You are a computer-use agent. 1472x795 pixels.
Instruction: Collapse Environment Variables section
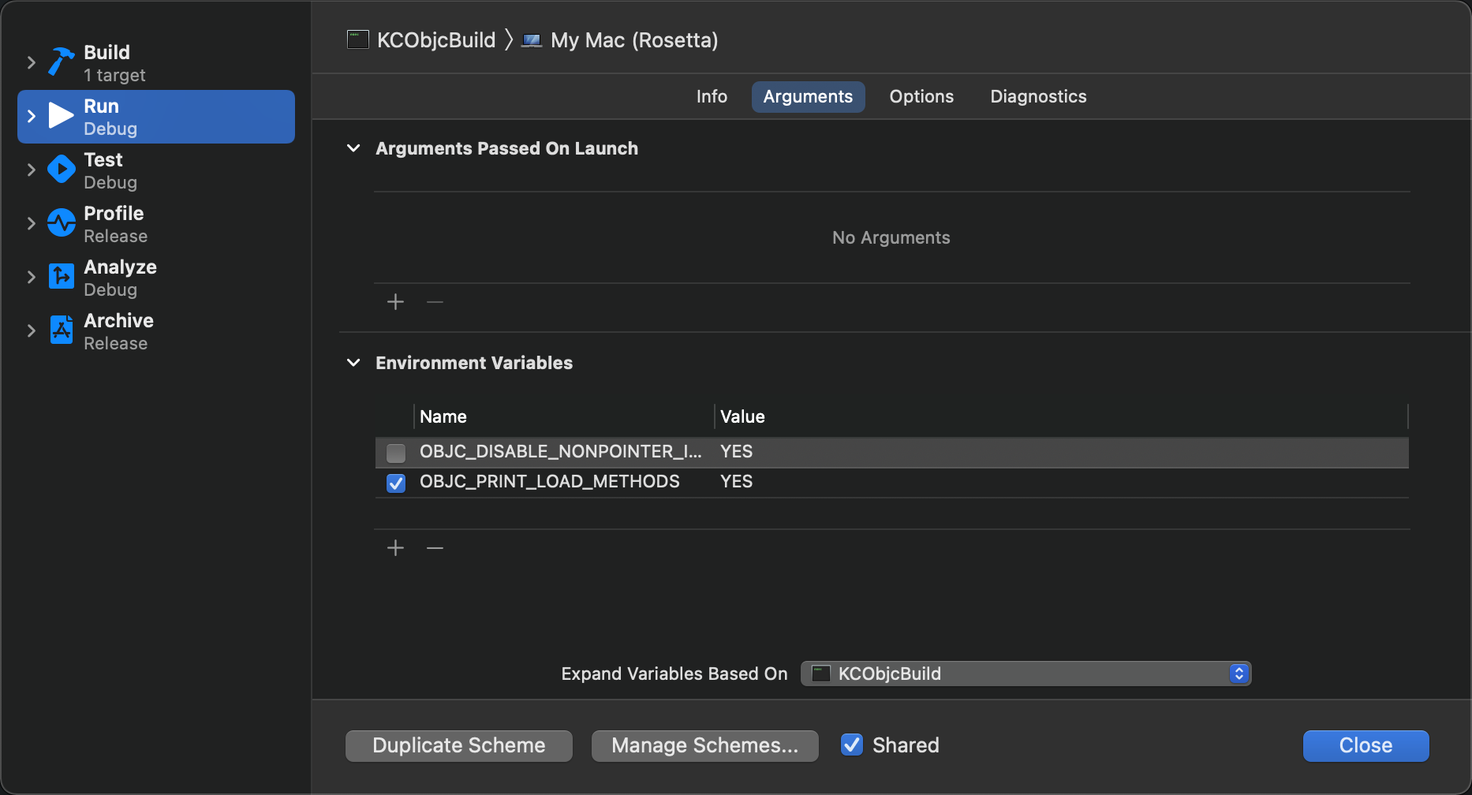point(353,363)
